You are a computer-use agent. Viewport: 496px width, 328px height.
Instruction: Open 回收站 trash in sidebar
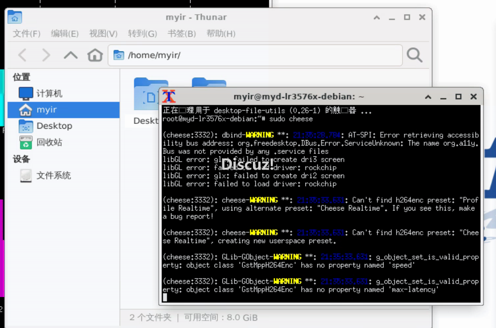(x=49, y=143)
